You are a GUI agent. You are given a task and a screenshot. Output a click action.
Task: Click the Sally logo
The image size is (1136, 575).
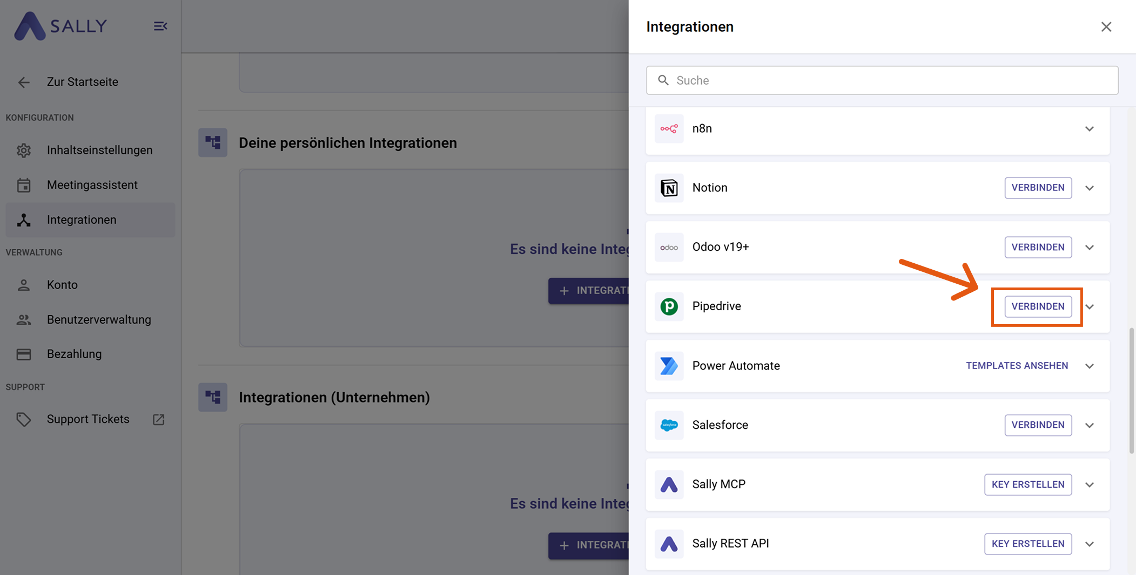click(x=61, y=26)
